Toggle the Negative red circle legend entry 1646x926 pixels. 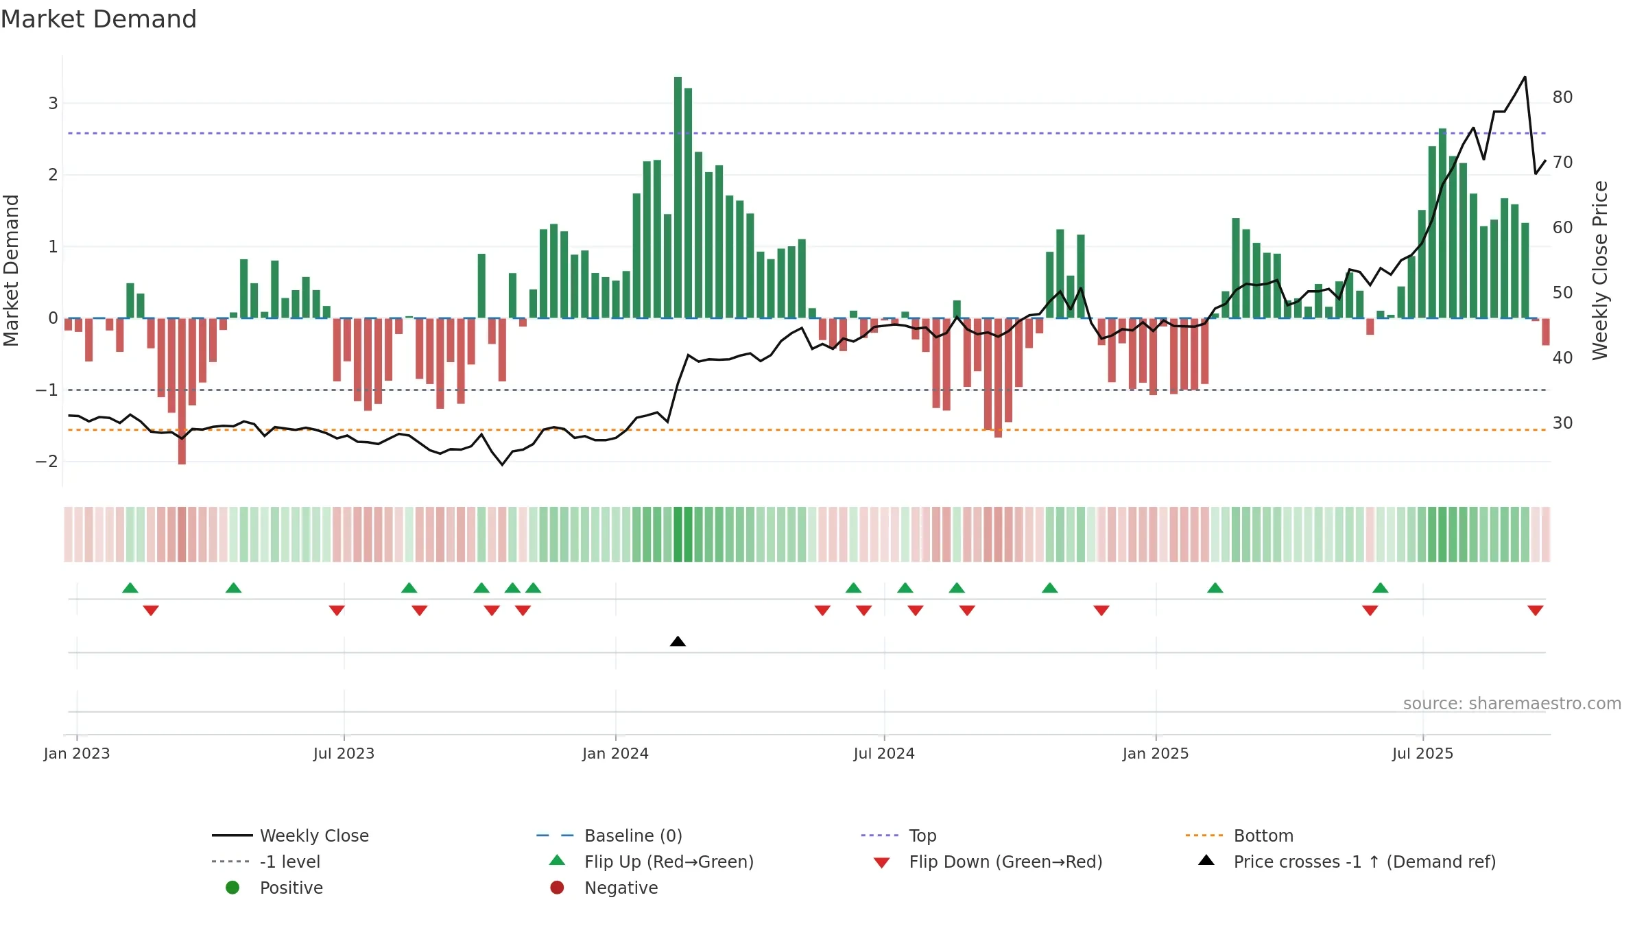[604, 888]
